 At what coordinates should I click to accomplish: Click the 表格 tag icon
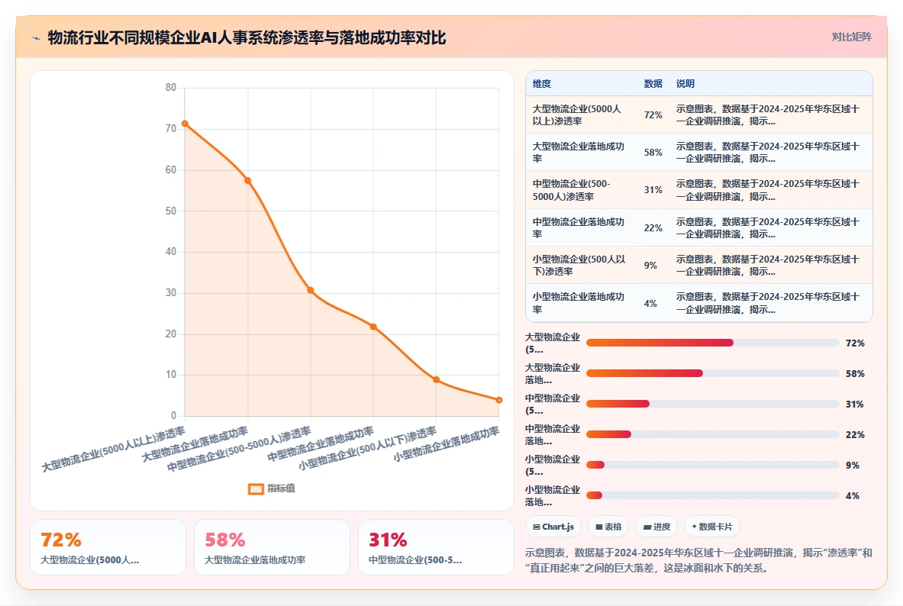(599, 527)
